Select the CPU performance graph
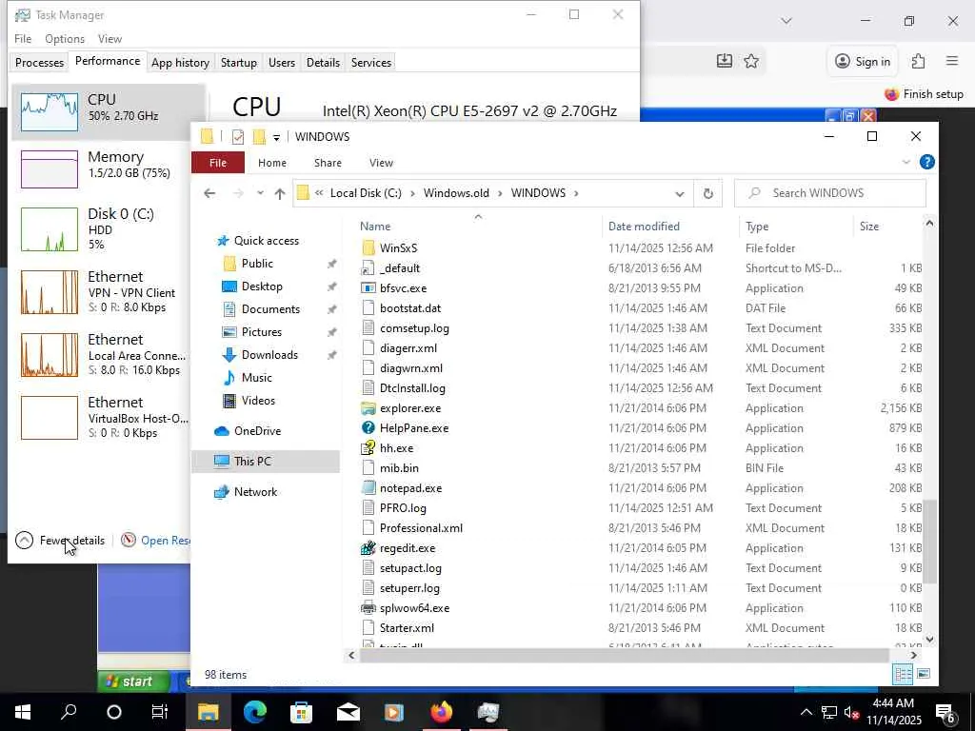Image resolution: width=975 pixels, height=731 pixels. tap(50, 112)
